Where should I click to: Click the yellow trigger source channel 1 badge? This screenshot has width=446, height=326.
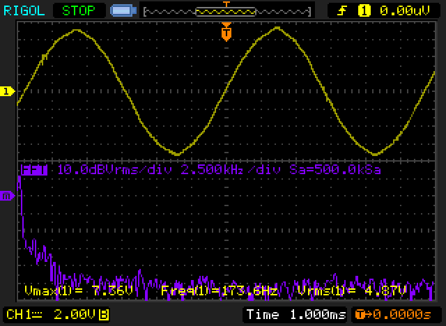tap(363, 10)
